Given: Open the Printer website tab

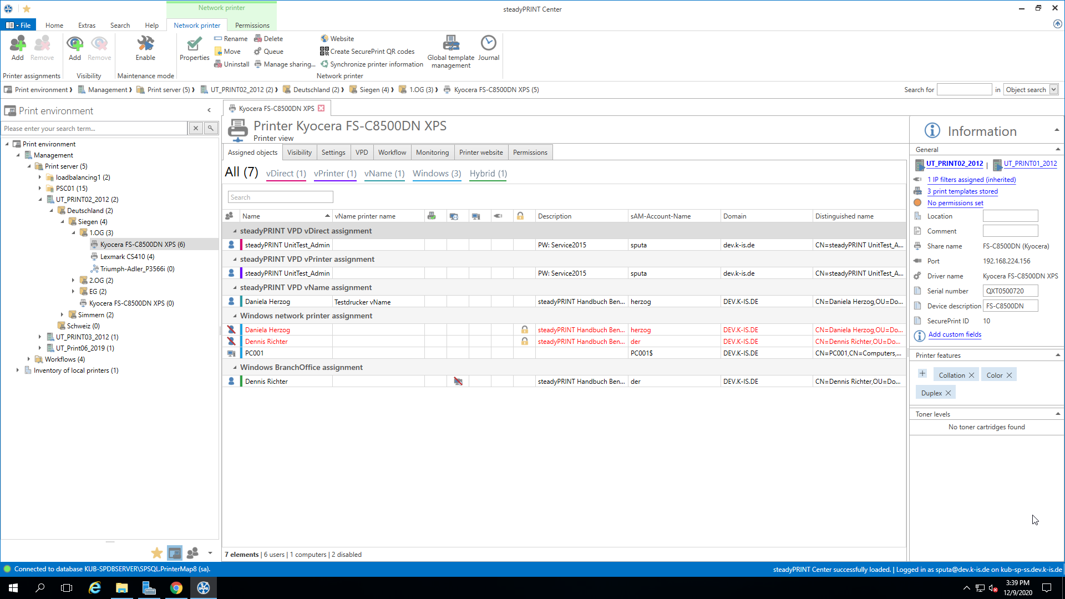Looking at the screenshot, I should tap(481, 153).
